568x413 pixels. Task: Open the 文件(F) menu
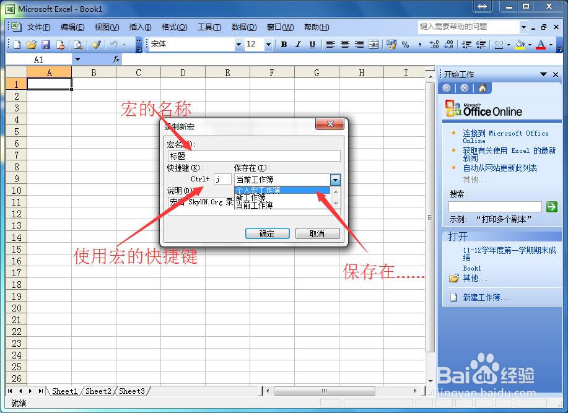tap(39, 27)
